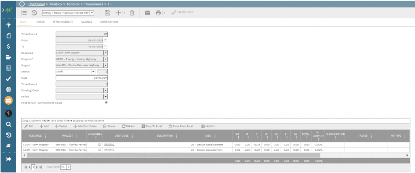
Task: Click Add in grid toolbar
Action: pyautogui.click(x=44, y=126)
